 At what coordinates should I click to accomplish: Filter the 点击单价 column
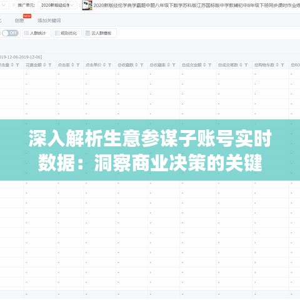[x=110, y=65]
